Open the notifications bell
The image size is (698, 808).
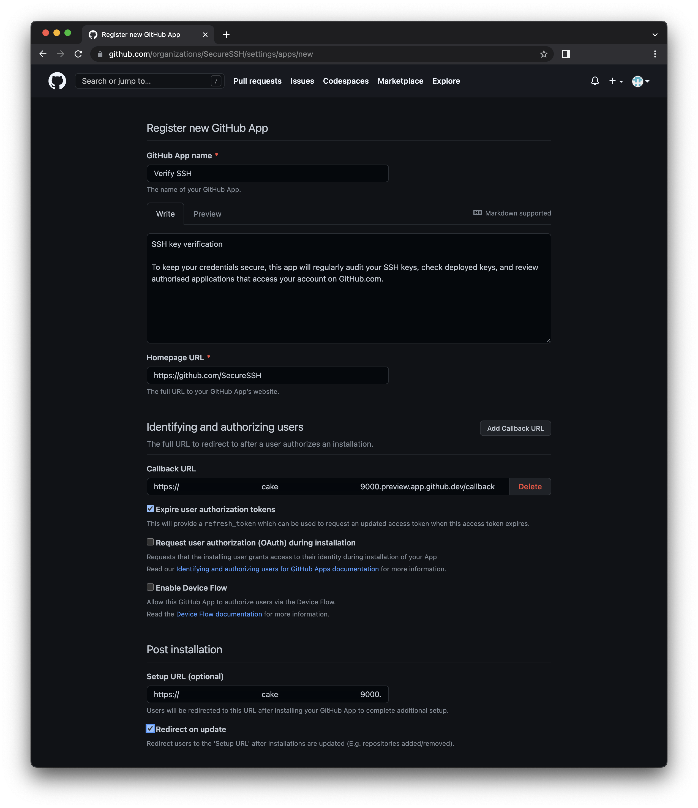595,81
